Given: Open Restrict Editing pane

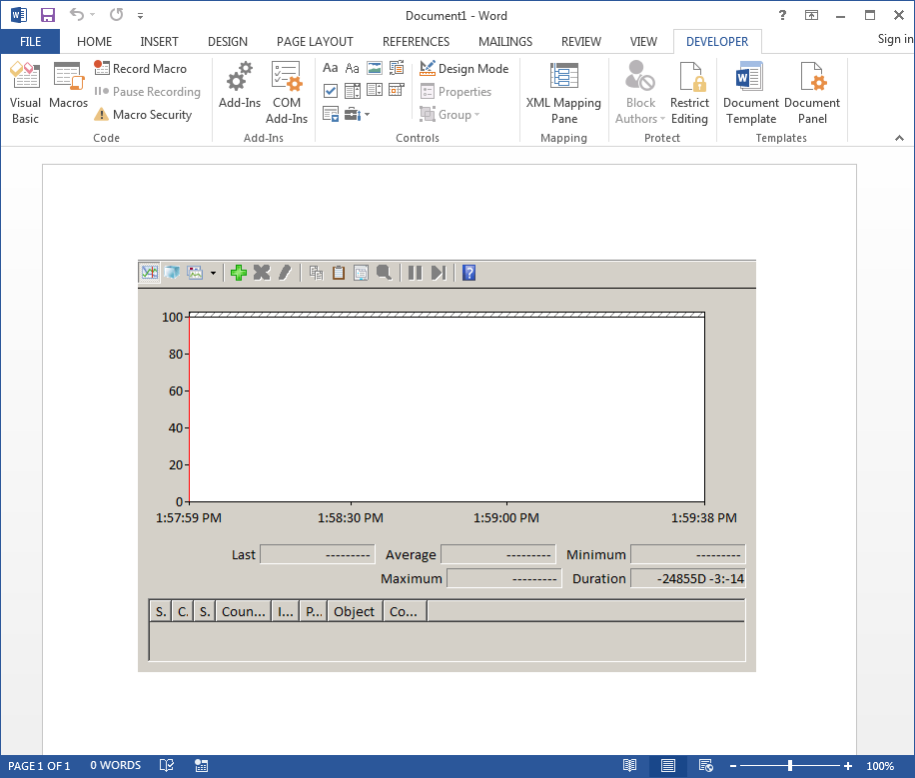Looking at the screenshot, I should (x=689, y=92).
